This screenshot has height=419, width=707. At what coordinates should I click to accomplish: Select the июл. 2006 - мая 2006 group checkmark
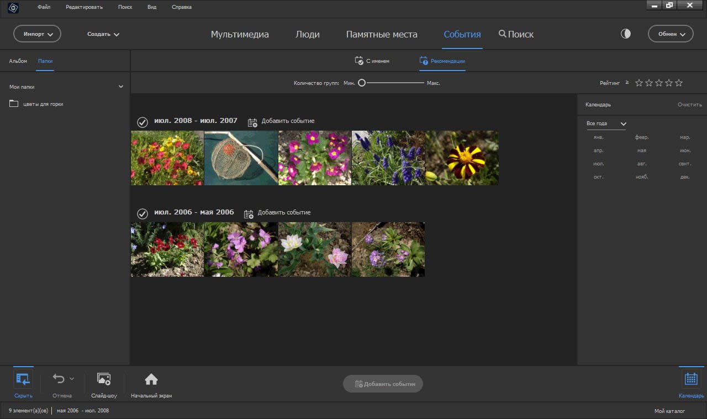click(x=143, y=213)
